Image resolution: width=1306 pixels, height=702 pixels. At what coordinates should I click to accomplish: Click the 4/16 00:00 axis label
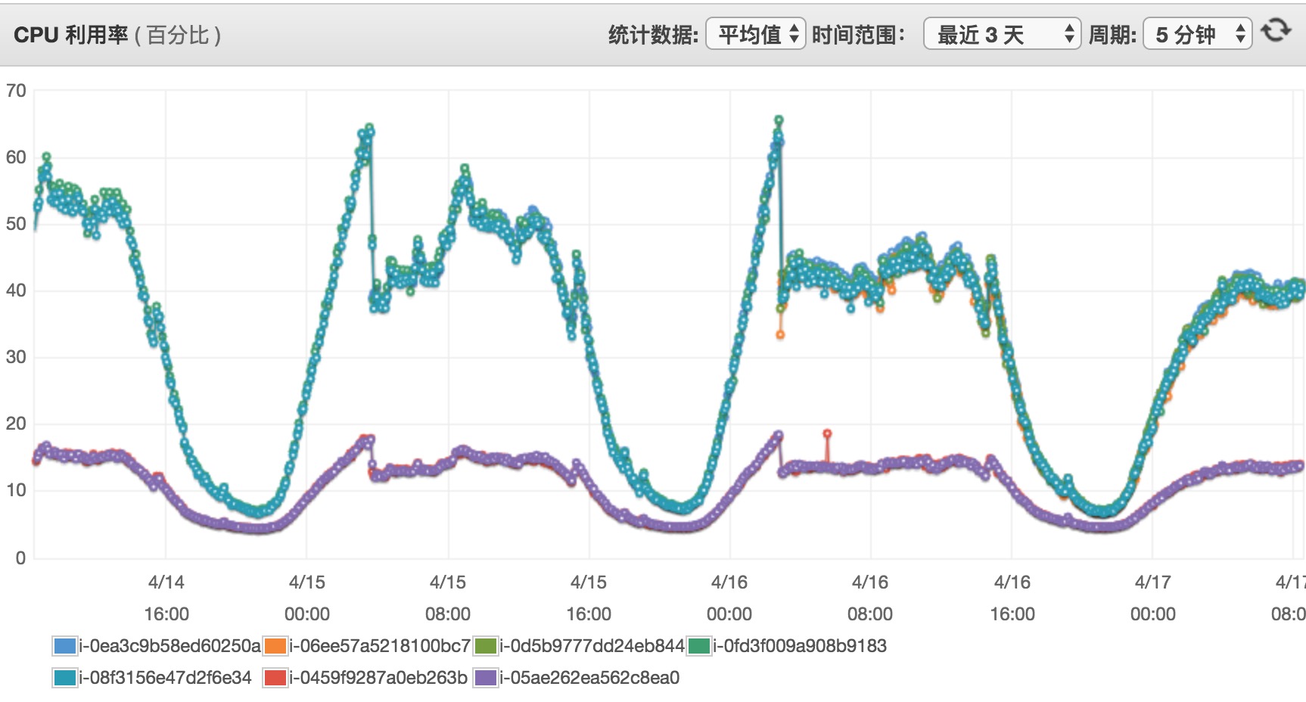coord(729,598)
